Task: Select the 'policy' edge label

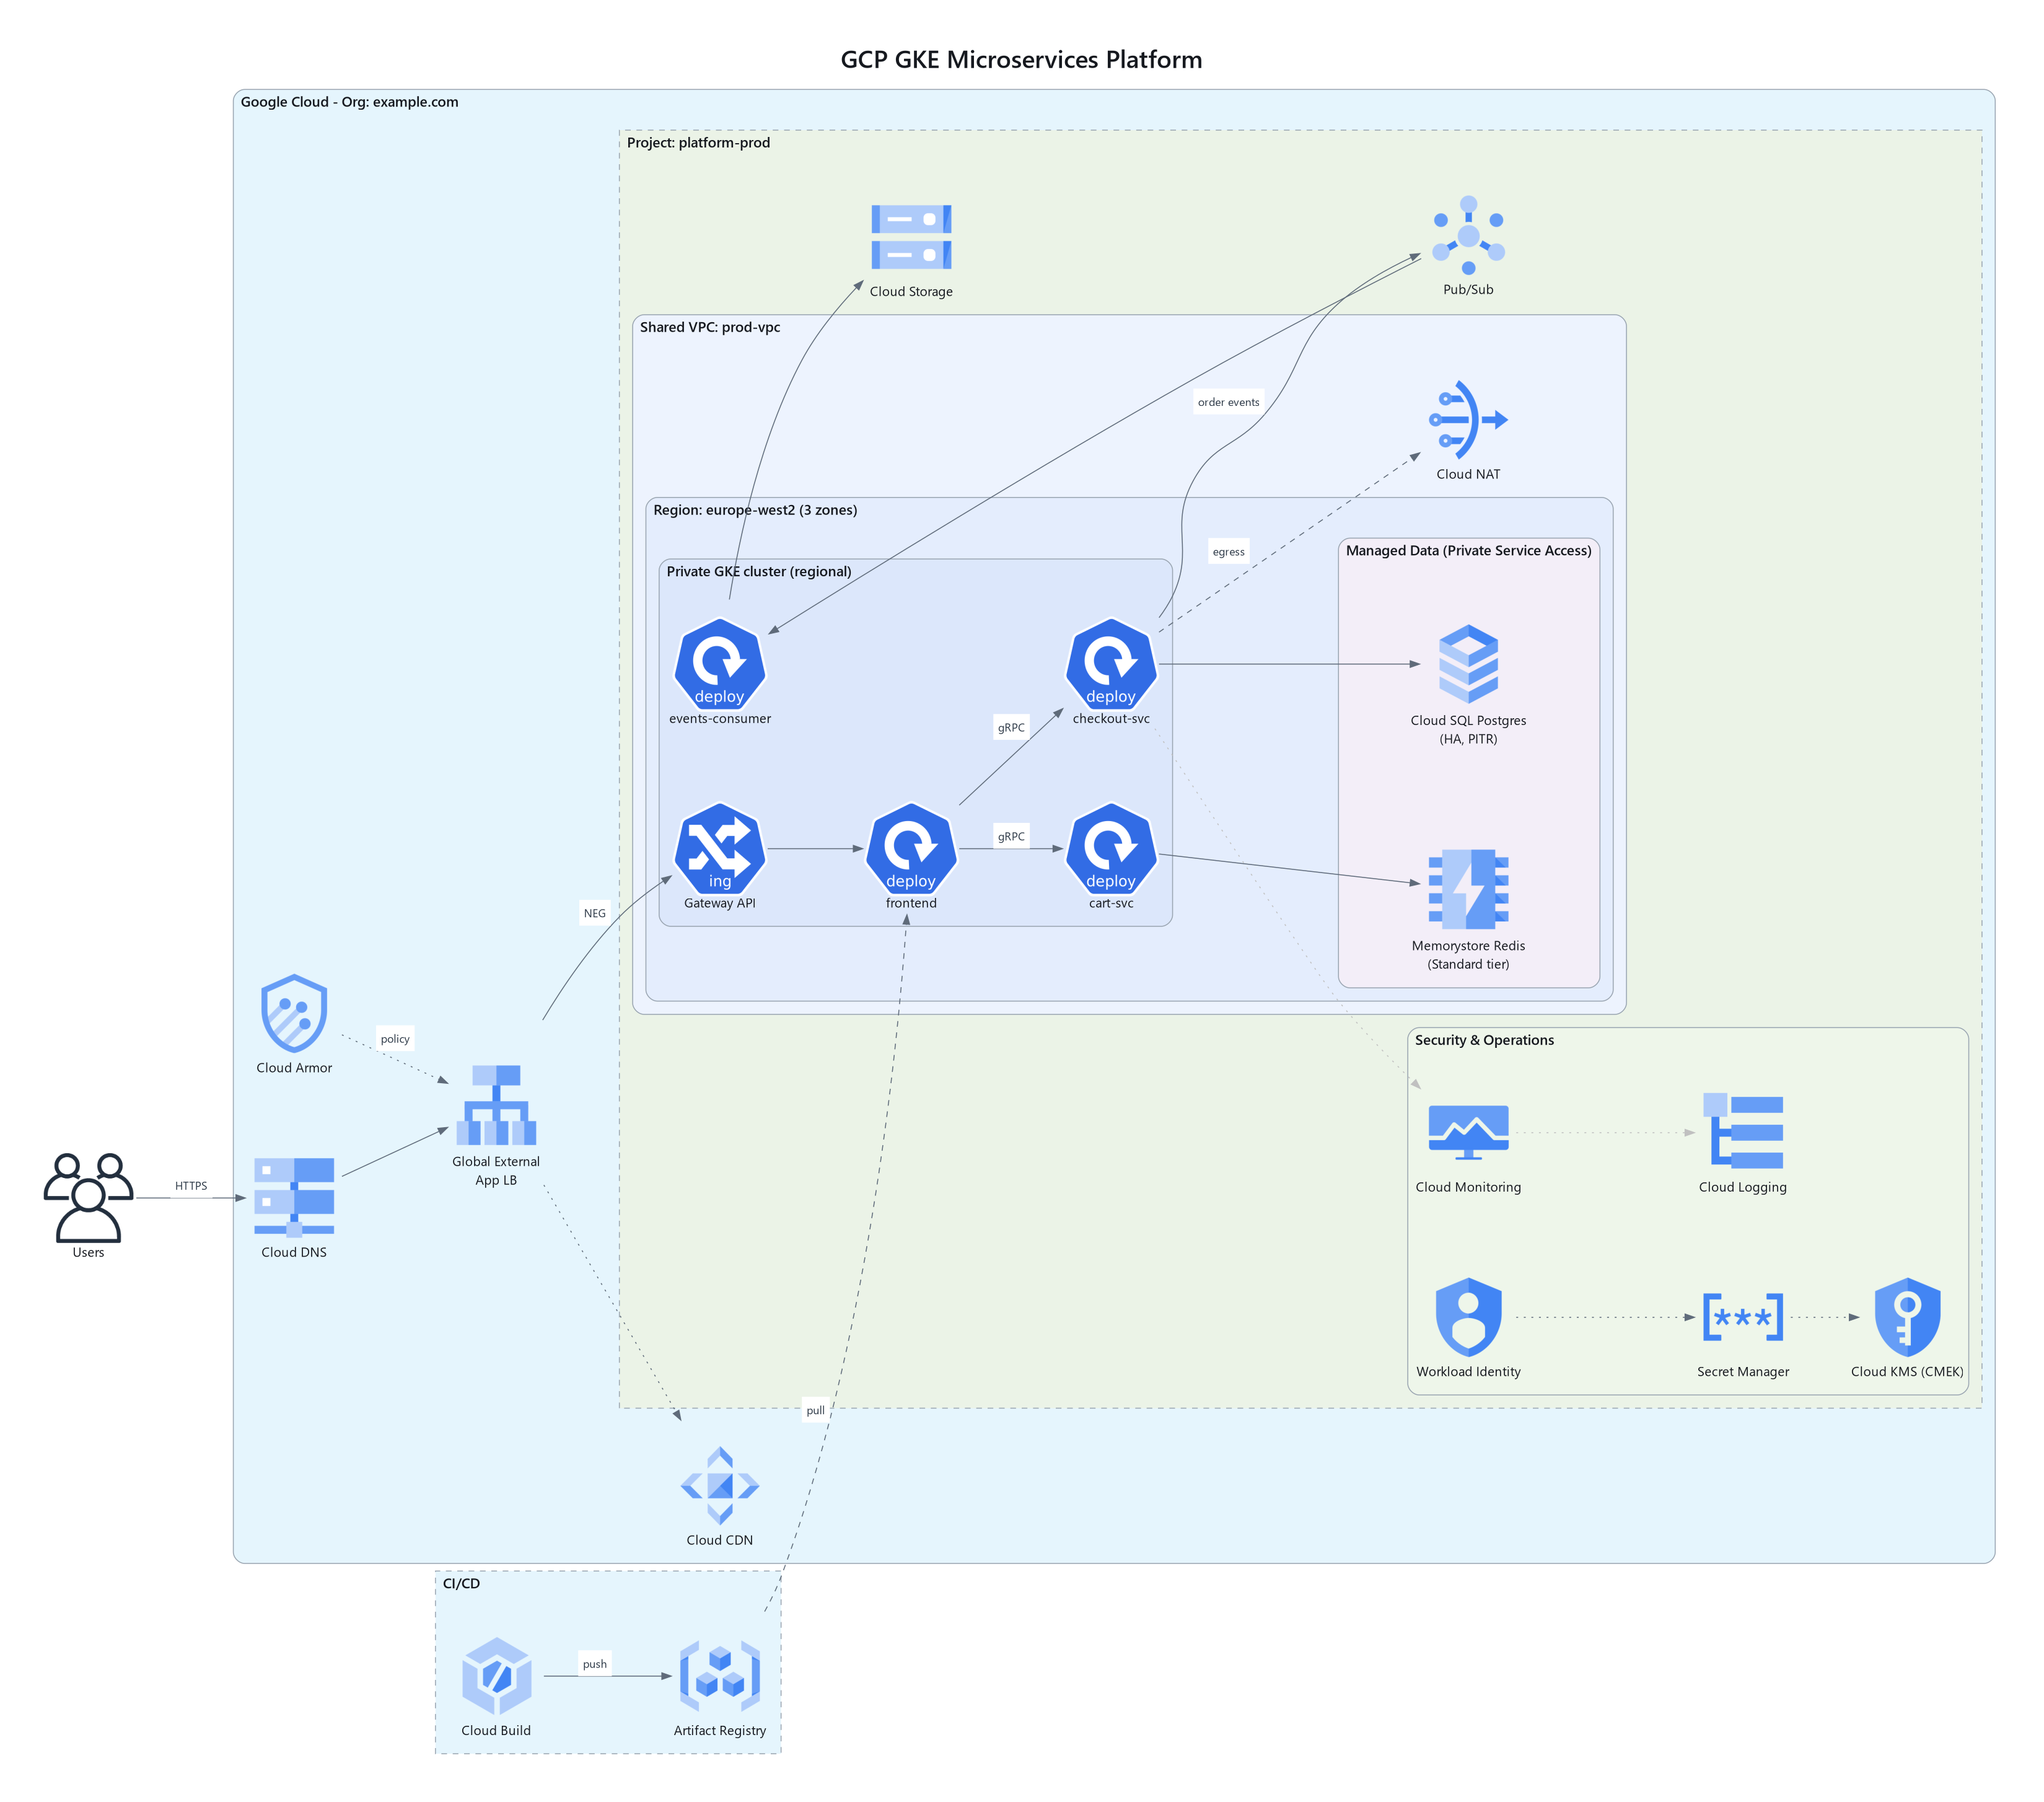Action: pos(395,1039)
